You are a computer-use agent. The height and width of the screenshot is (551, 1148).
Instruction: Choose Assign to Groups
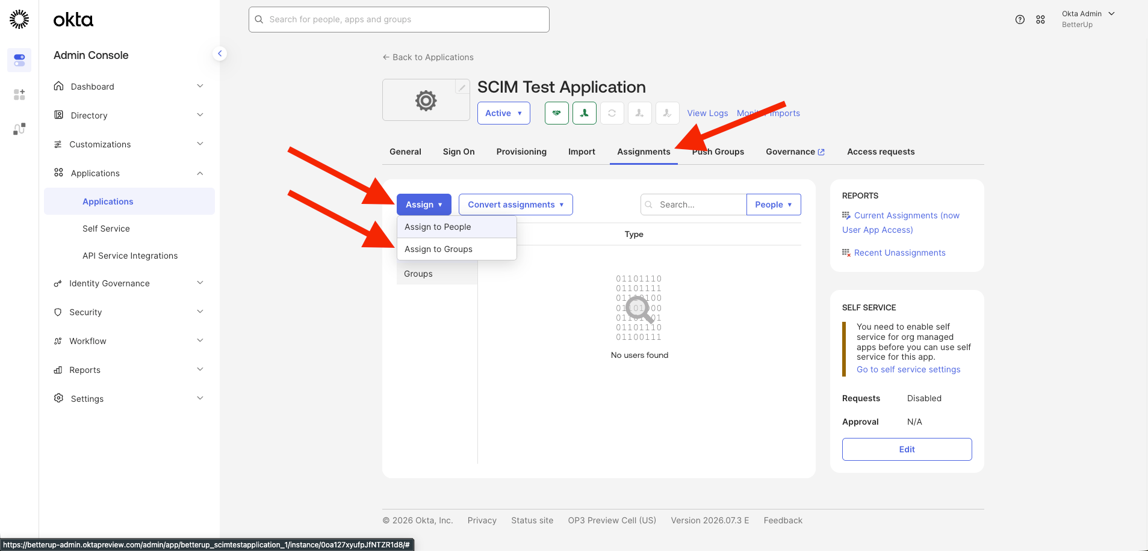pos(457,249)
